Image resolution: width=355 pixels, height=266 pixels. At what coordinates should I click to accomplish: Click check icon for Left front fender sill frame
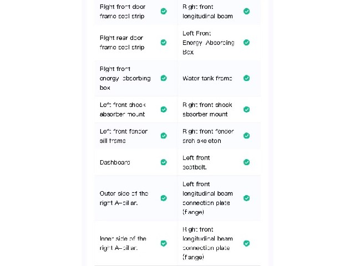coord(164,136)
